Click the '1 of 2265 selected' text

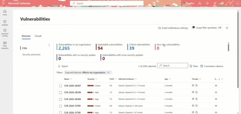(147, 66)
